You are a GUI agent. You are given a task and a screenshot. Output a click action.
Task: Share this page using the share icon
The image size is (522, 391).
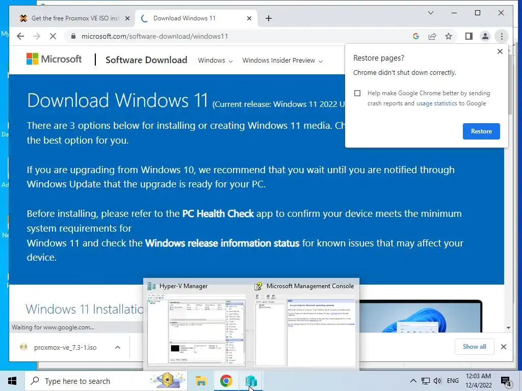click(x=432, y=36)
